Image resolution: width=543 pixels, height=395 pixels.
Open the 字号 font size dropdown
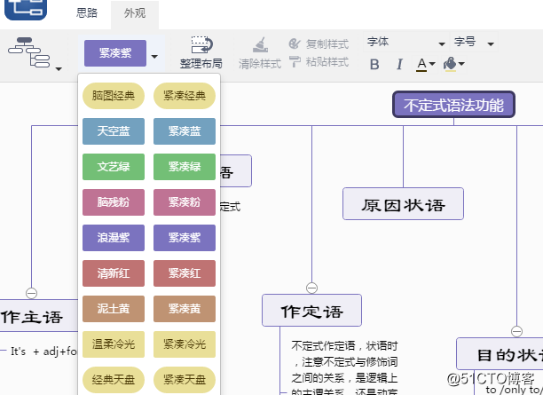pos(474,42)
